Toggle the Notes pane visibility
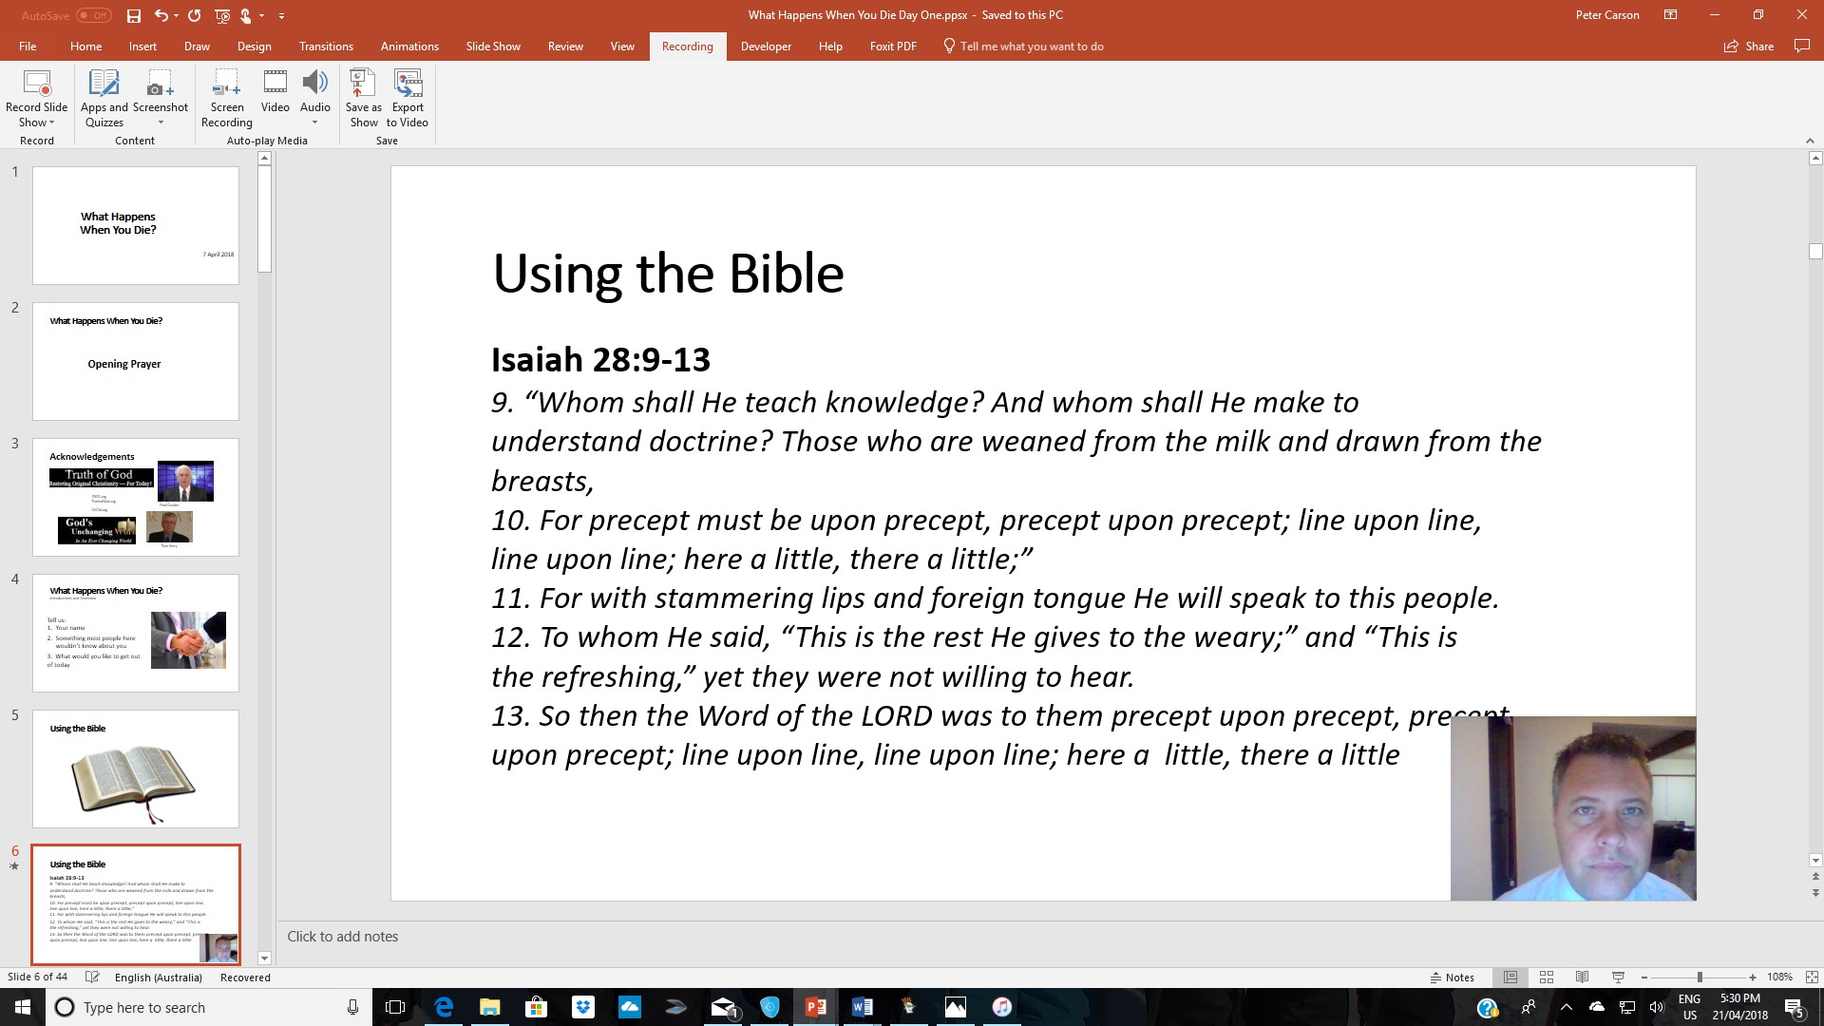This screenshot has width=1824, height=1026. 1453,977
